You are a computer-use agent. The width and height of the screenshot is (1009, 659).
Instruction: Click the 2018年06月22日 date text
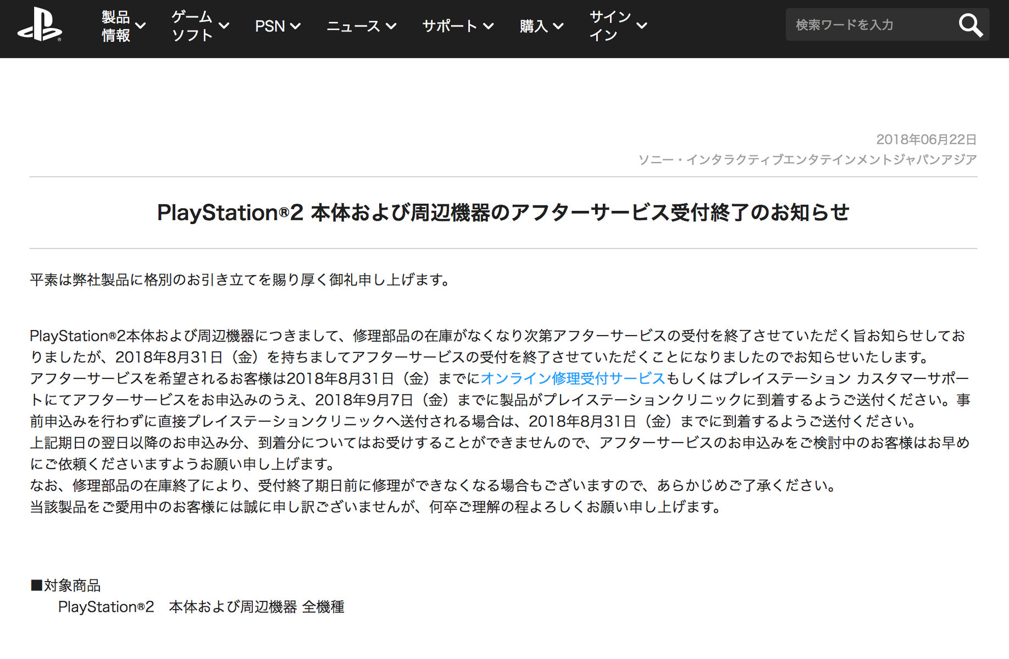coord(926,139)
